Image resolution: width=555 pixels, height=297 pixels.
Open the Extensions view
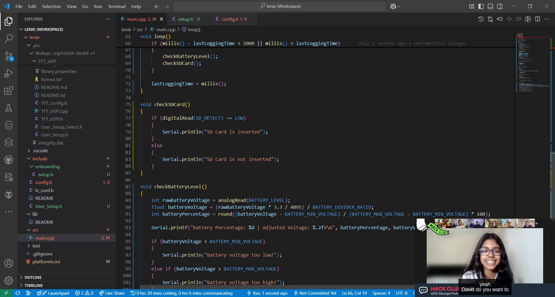(9, 91)
